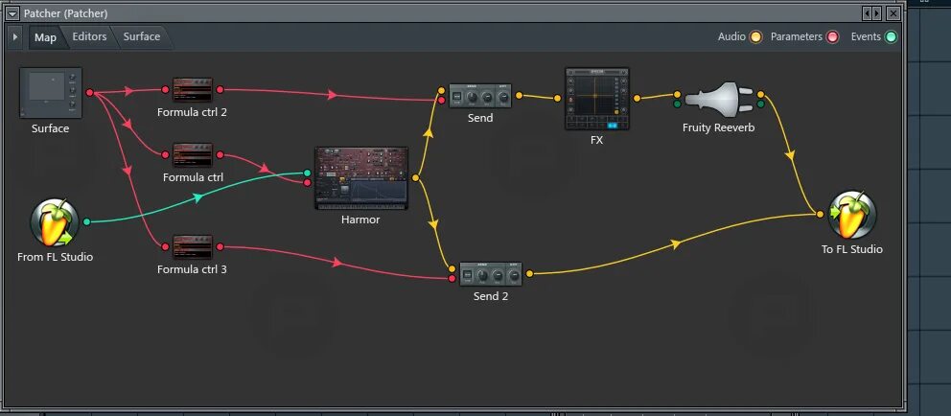
Task: Click FX node's audio input port
Action: (557, 98)
